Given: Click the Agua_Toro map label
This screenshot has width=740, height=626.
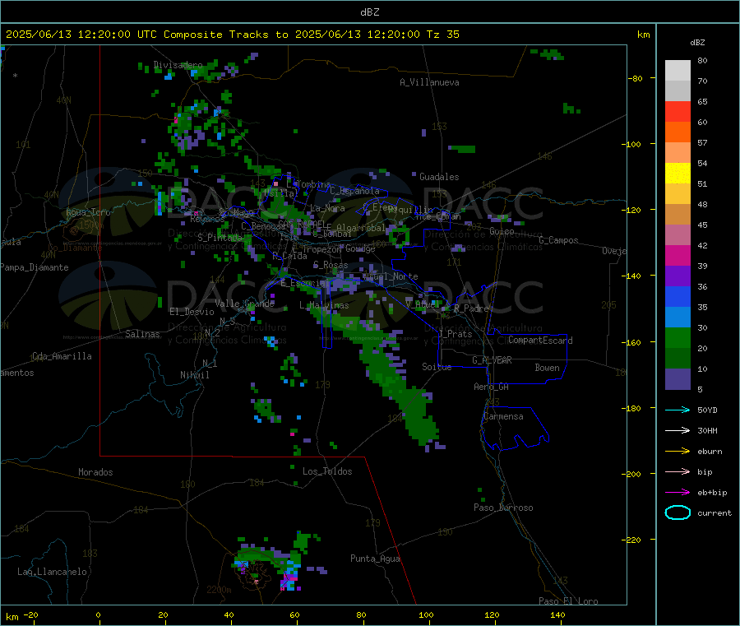Looking at the screenshot, I should [x=88, y=212].
